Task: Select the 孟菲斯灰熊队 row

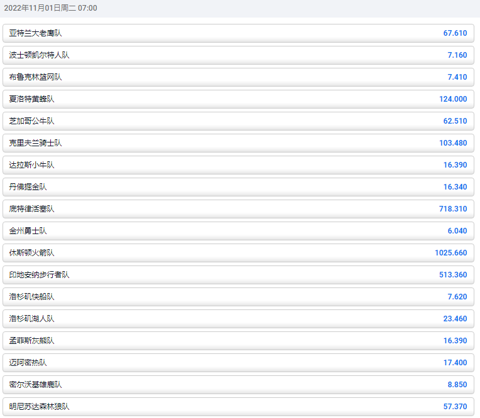Action: click(238, 341)
